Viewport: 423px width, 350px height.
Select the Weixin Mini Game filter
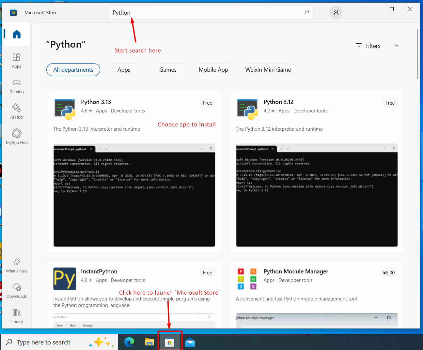coord(268,70)
